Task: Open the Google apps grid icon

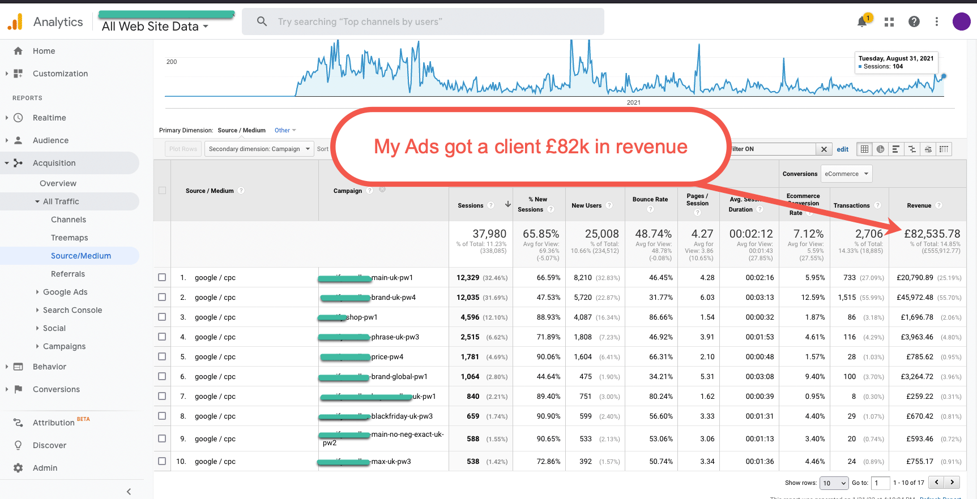Action: point(889,22)
